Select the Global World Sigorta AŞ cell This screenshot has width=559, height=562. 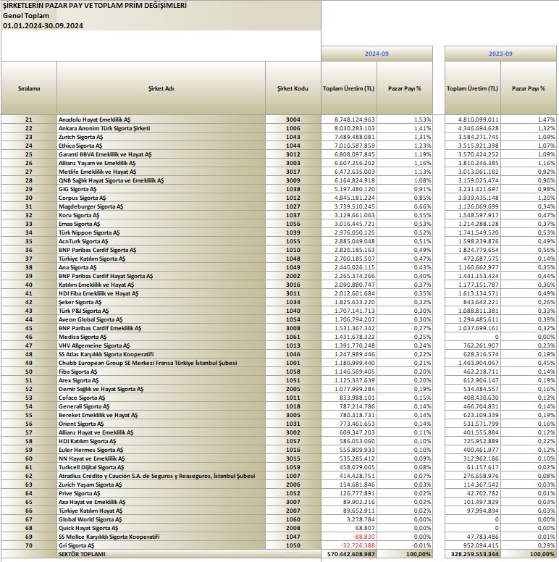point(161,519)
